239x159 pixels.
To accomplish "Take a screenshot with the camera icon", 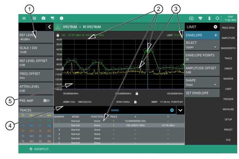I will (x=43, y=18).
